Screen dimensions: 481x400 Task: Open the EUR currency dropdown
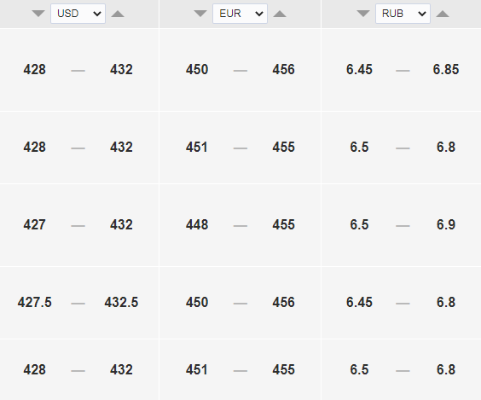click(240, 14)
